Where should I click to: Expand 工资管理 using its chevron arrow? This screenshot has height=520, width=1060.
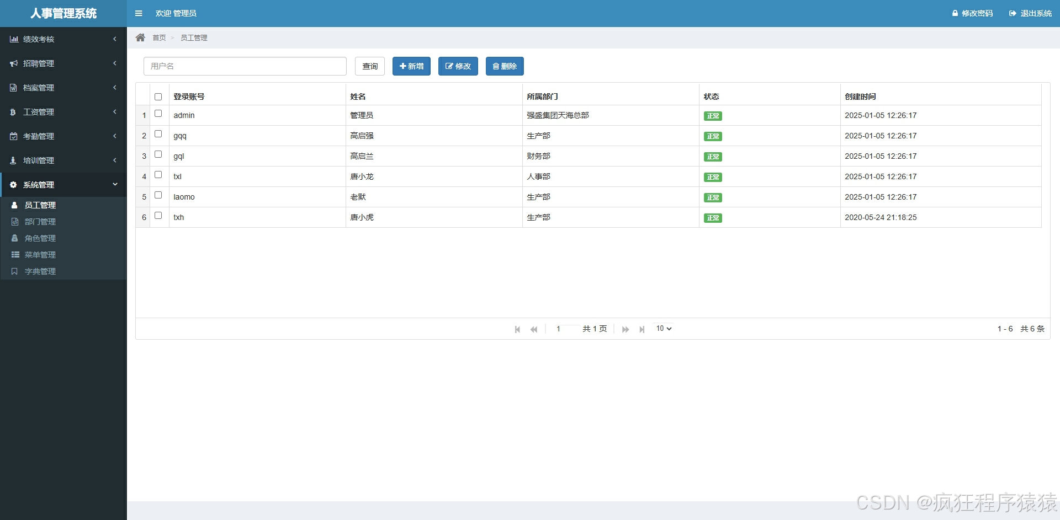pyautogui.click(x=115, y=112)
